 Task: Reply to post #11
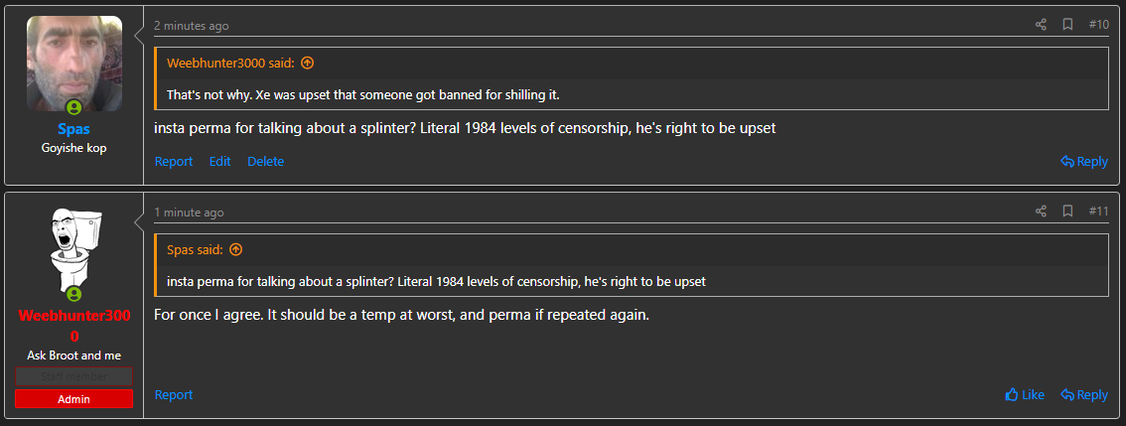[1084, 394]
